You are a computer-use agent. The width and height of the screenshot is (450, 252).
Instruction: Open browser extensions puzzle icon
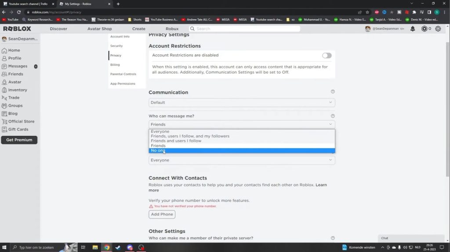pyautogui.click(x=414, y=12)
